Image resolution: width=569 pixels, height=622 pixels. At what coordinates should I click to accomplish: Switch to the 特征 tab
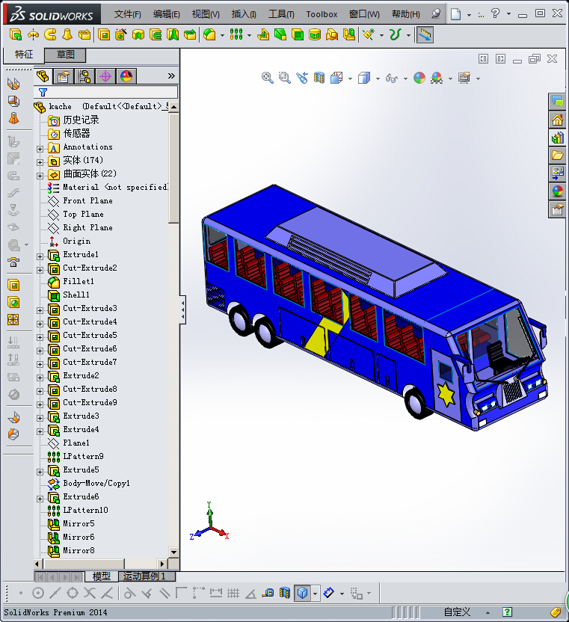coord(23,55)
